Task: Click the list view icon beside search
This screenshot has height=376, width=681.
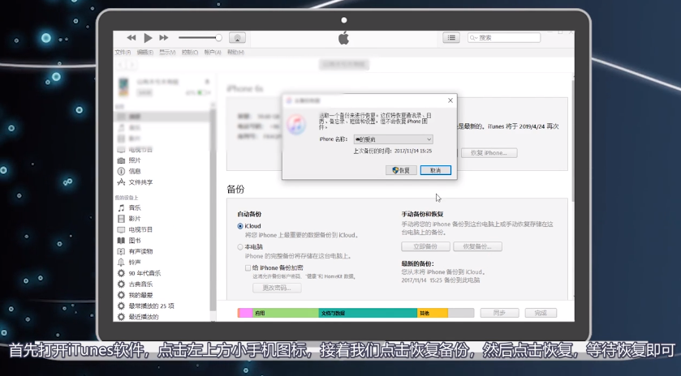Action: (x=451, y=38)
